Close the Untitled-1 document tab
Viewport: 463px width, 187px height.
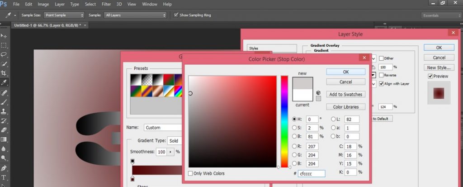tap(85, 25)
